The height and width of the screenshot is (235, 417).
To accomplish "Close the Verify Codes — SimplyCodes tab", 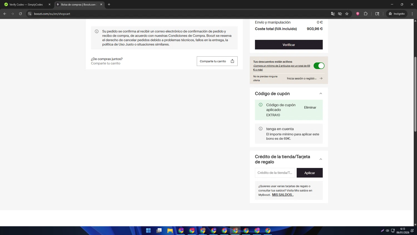I will pyautogui.click(x=49, y=4).
